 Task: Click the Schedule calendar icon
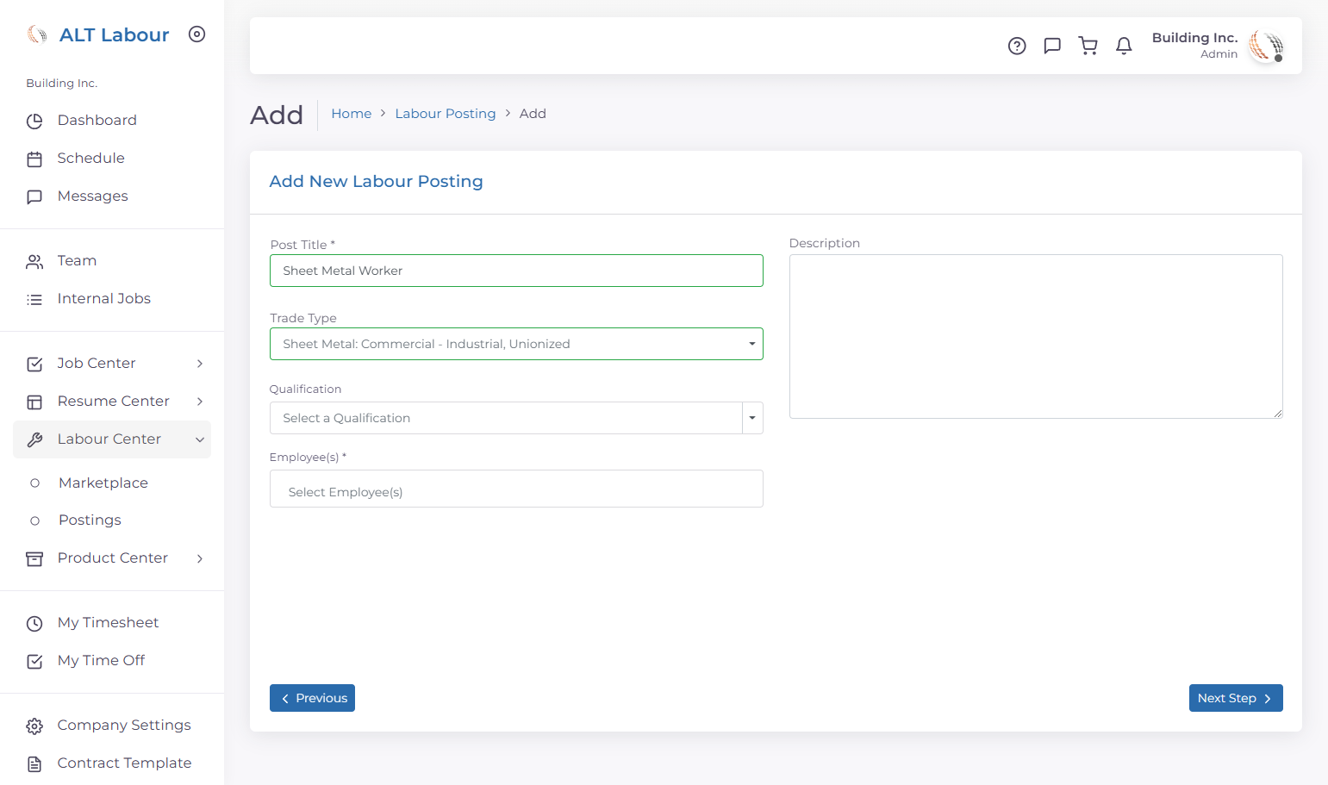coord(34,159)
